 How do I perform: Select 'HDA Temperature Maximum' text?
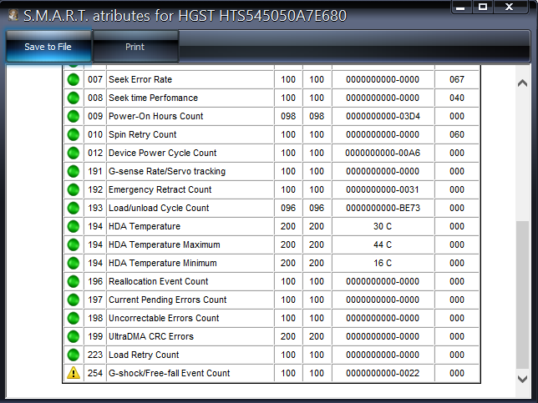coord(165,244)
